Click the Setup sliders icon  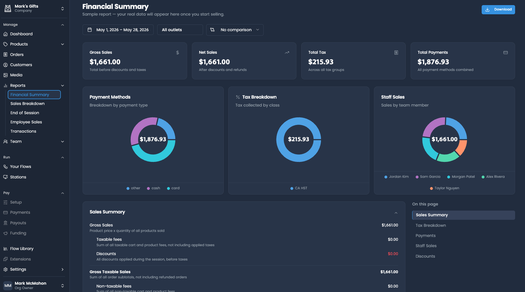coord(5,202)
